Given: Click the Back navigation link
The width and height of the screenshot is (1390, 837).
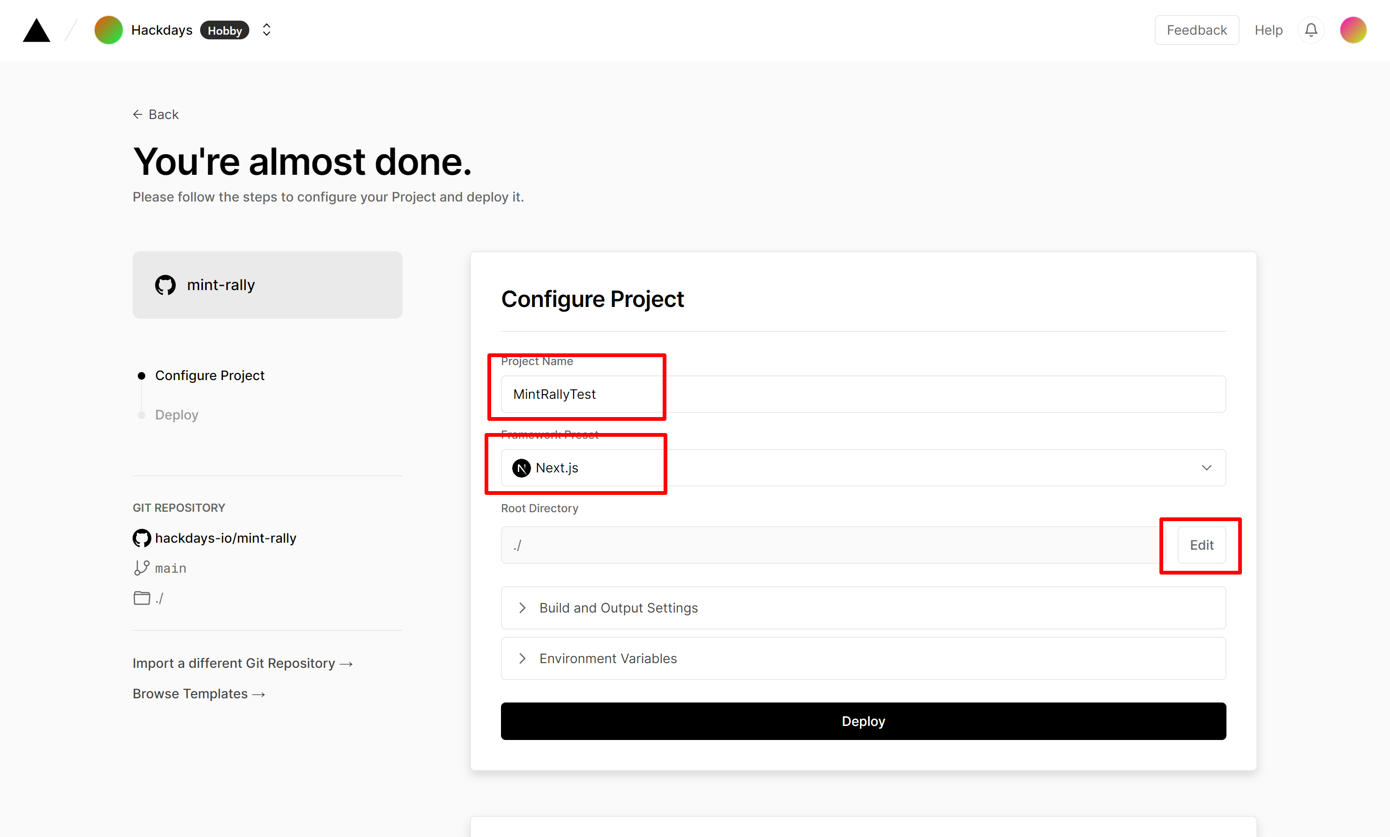Looking at the screenshot, I should 156,113.
